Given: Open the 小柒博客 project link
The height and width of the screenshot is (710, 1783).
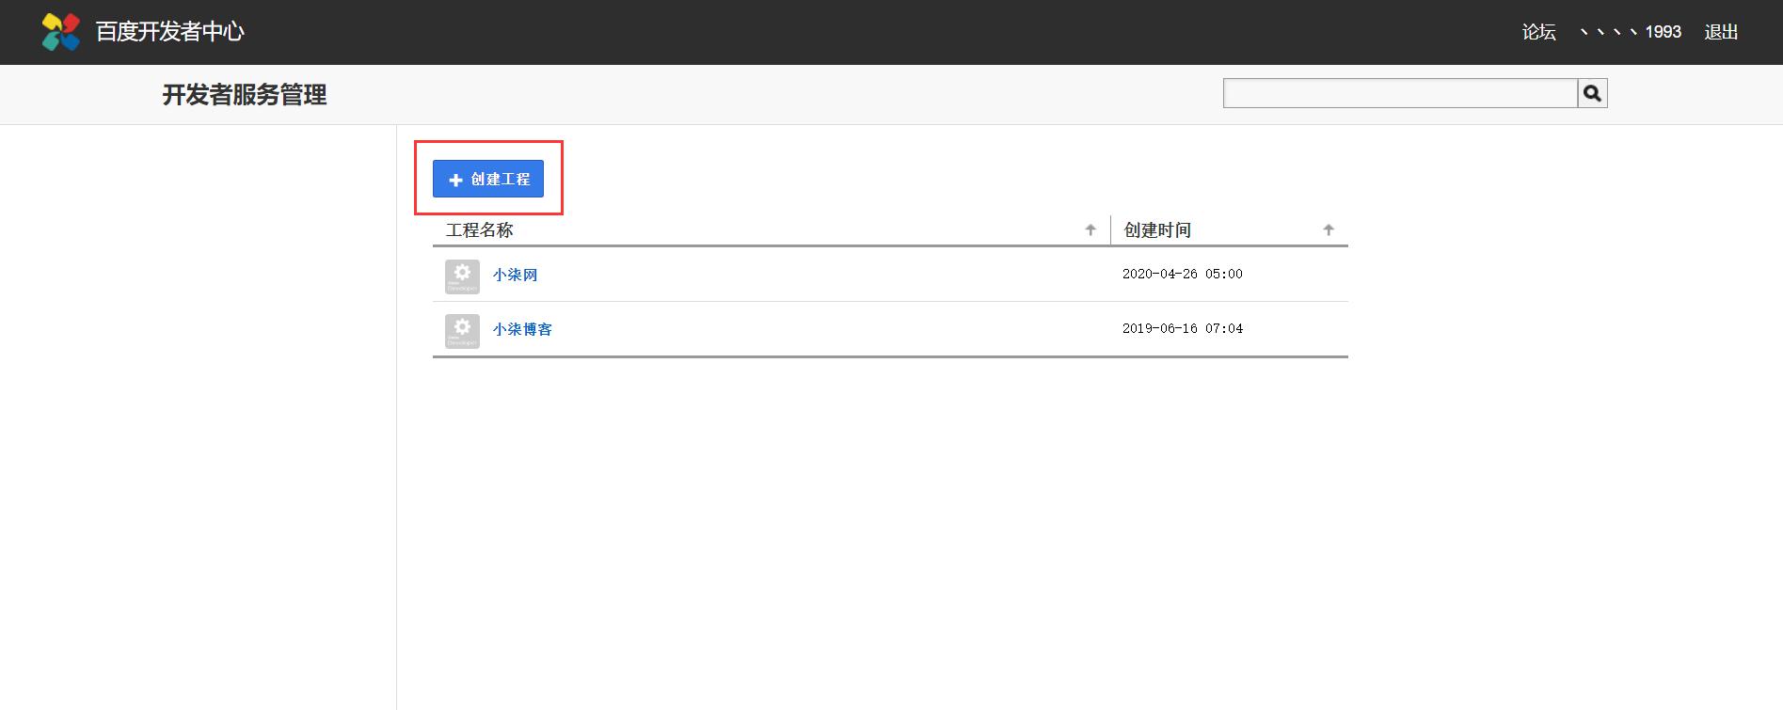Looking at the screenshot, I should coord(522,329).
